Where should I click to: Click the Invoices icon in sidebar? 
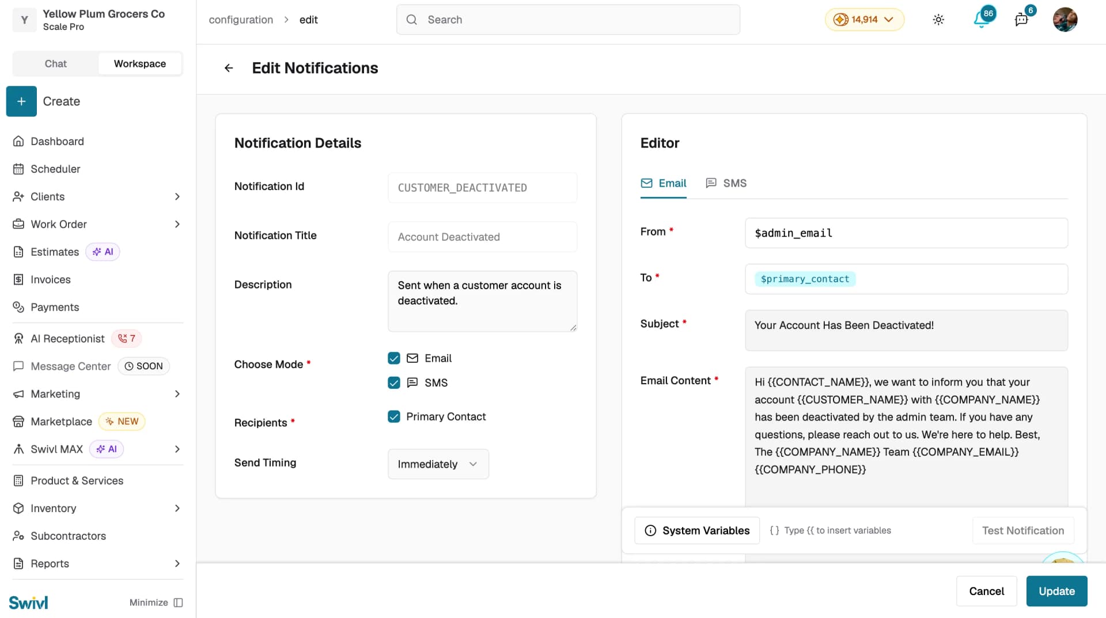tap(18, 279)
